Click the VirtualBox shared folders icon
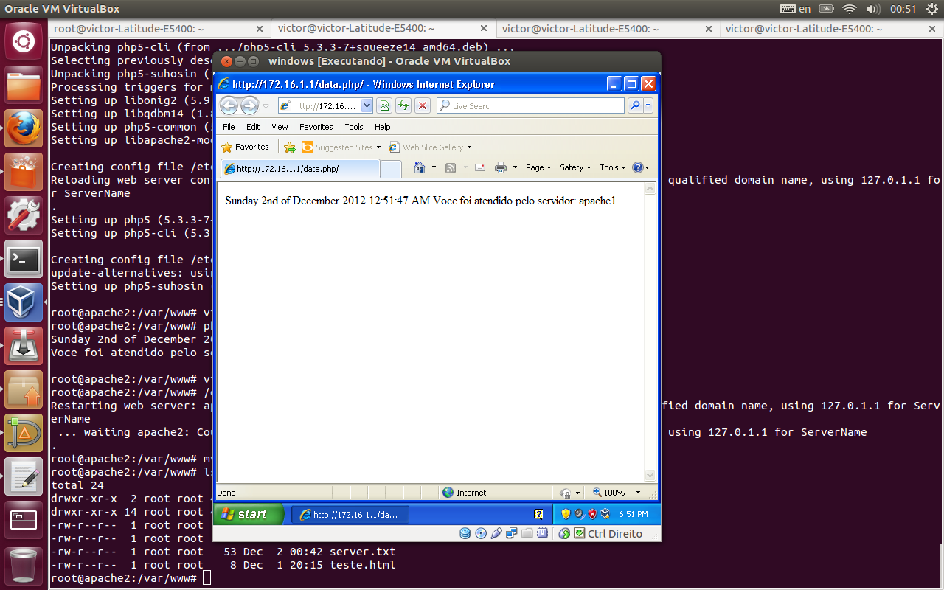944x590 pixels. (527, 533)
